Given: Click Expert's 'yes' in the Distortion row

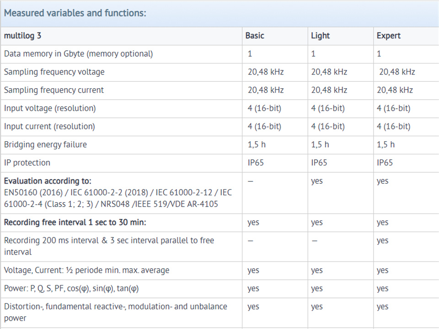Looking at the screenshot, I should point(382,307).
